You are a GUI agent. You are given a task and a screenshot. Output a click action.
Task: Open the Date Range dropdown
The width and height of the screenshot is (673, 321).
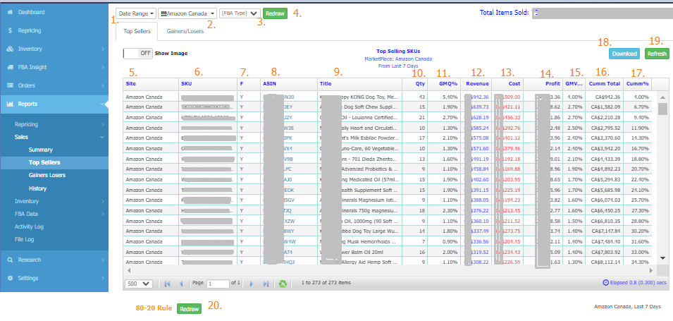coord(135,13)
